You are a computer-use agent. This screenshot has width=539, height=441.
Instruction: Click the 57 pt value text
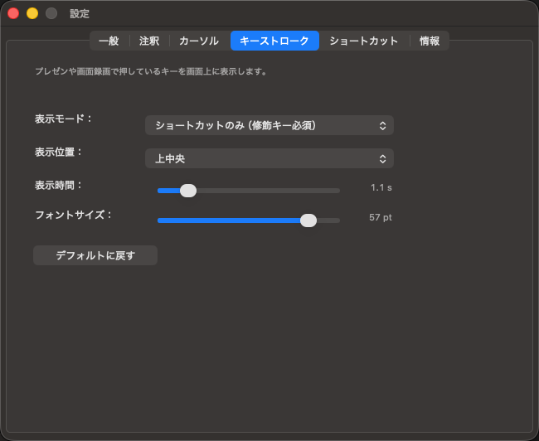[x=381, y=217]
